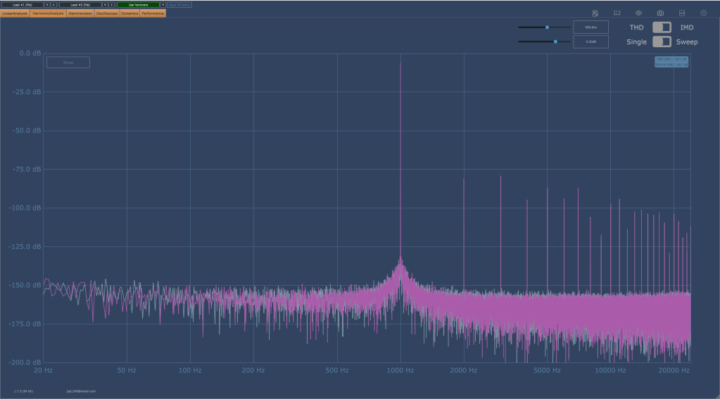Click the X button next to Load #1
The height and width of the screenshot is (399, 720).
(x=53, y=5)
